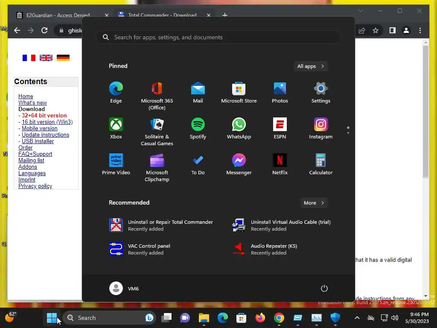Open Settings from the Start menu

[321, 93]
